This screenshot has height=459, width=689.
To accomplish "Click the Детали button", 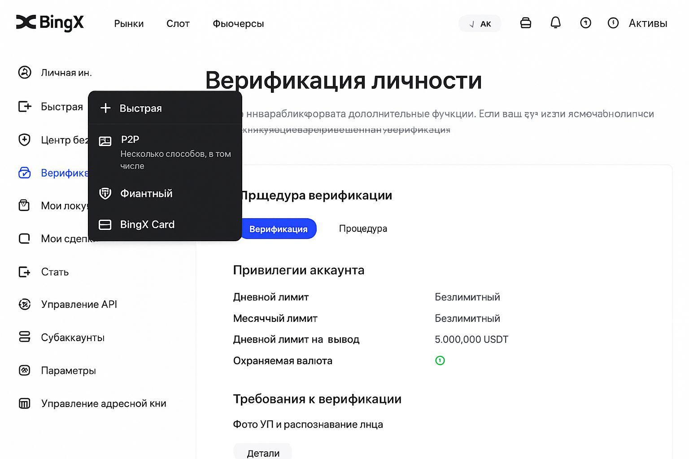I will 263,452.
